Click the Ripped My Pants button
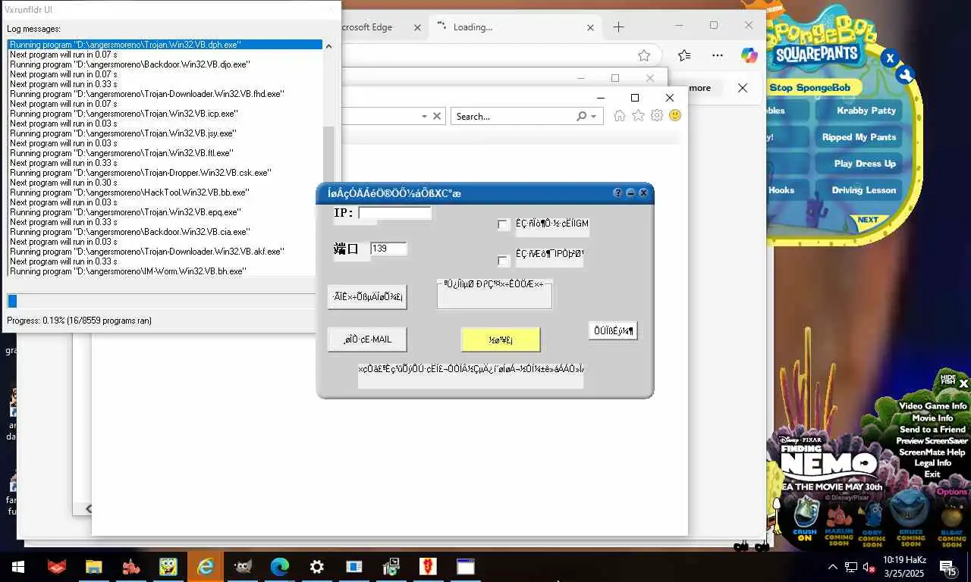Viewport: 971px width, 582px height. coord(859,137)
